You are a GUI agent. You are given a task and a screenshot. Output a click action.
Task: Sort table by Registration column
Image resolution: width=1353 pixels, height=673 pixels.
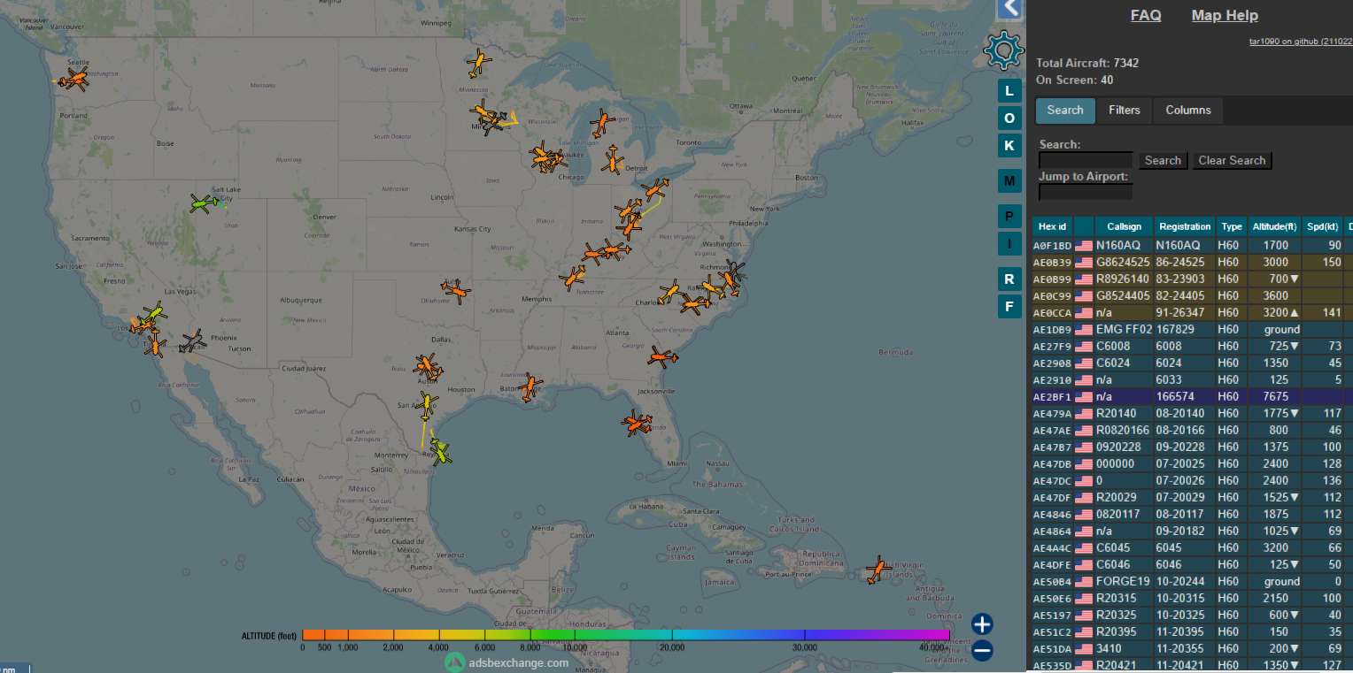[1185, 226]
